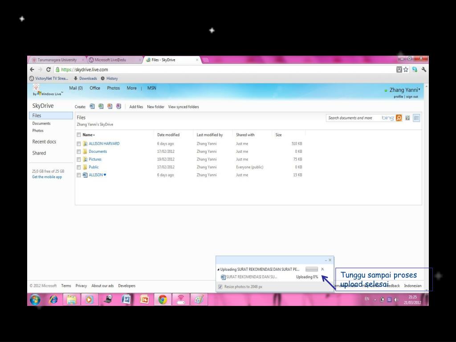
Task: Click Get the mobile app link
Action: coord(47,177)
